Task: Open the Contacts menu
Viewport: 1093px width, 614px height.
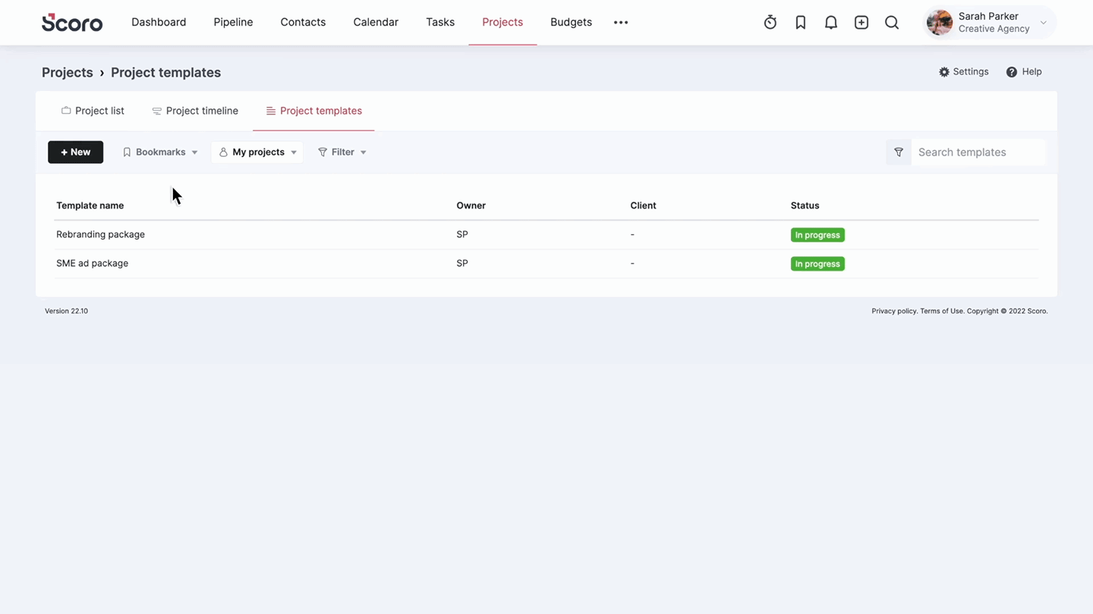Action: pyautogui.click(x=303, y=22)
